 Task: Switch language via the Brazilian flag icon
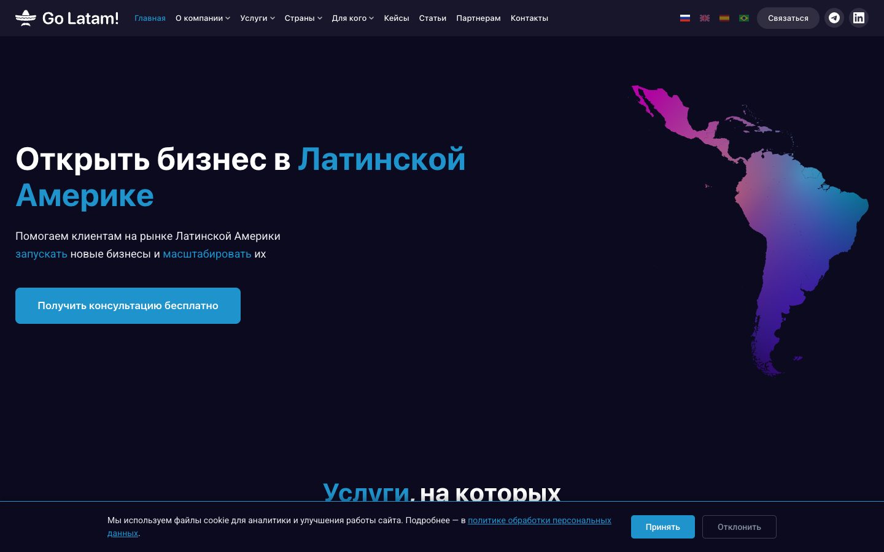coord(744,18)
